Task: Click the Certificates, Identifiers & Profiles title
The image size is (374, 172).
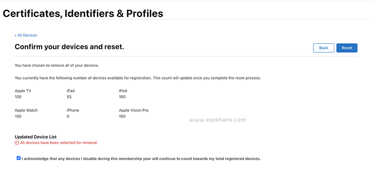Action: (x=83, y=13)
